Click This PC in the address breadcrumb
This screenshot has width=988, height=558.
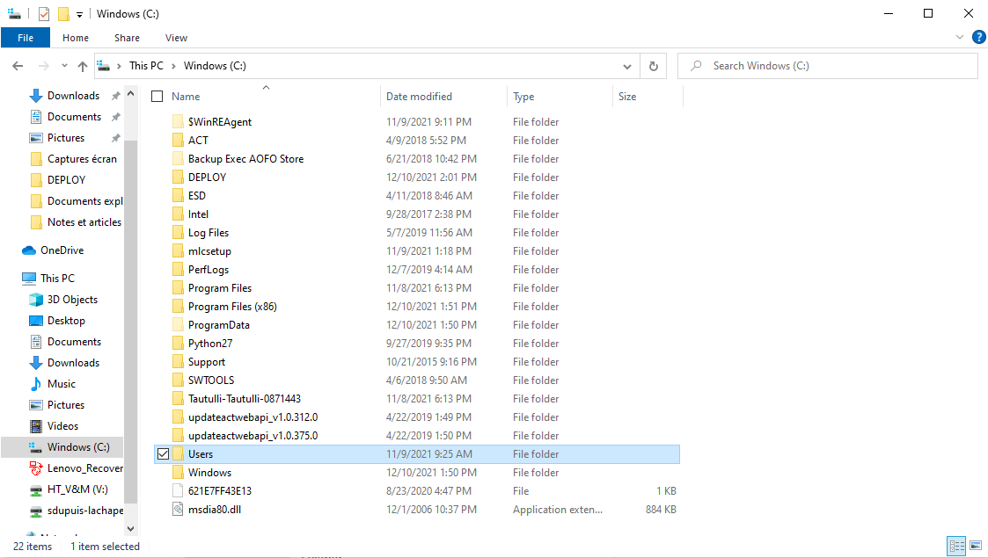(x=146, y=66)
